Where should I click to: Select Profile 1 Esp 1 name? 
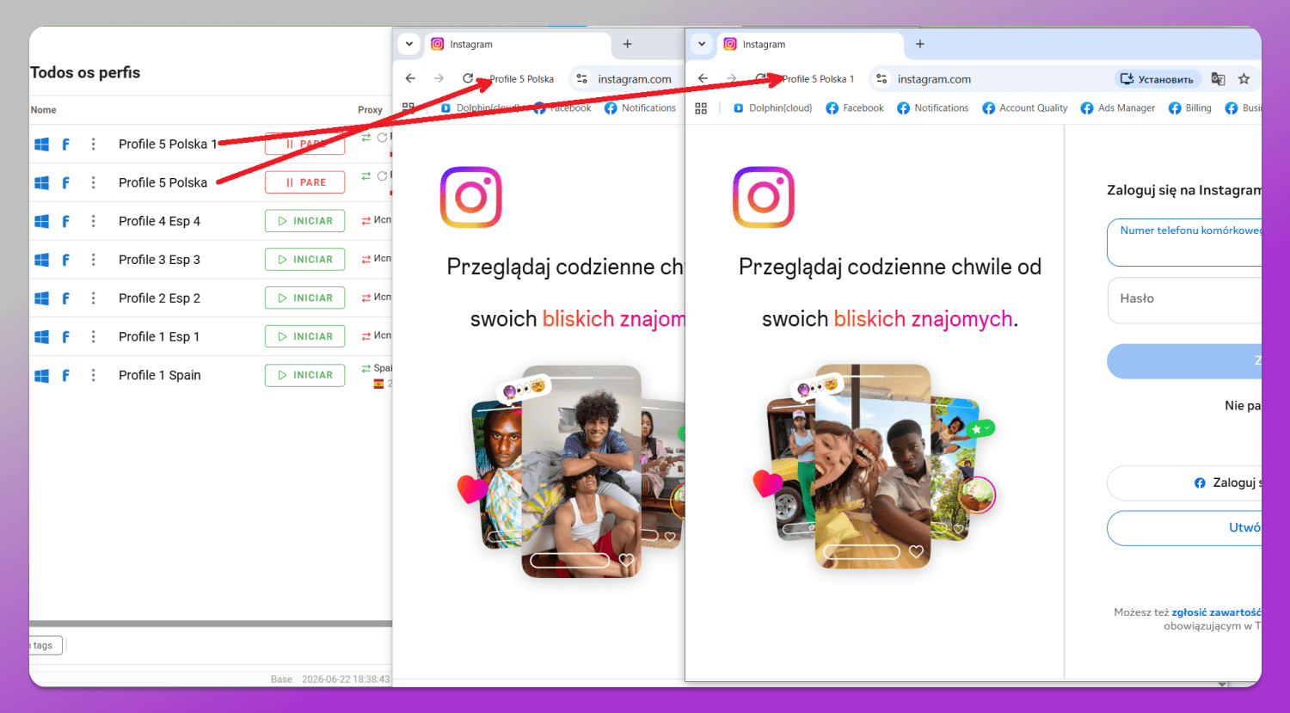pyautogui.click(x=159, y=337)
